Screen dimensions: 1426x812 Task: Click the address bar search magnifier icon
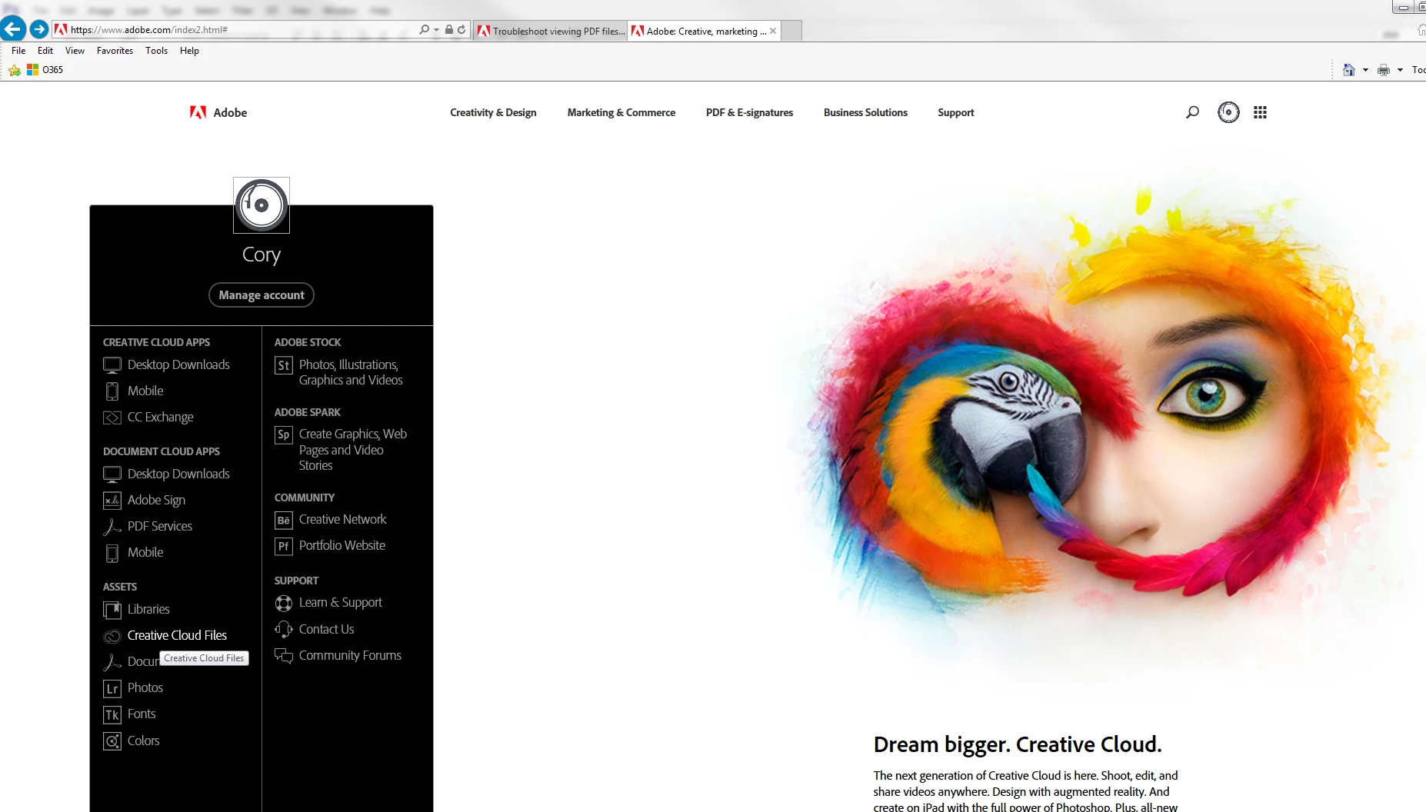click(x=424, y=29)
